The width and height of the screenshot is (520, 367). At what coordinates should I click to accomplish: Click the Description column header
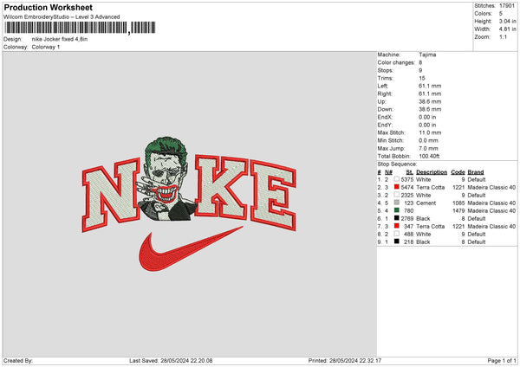tap(432, 172)
